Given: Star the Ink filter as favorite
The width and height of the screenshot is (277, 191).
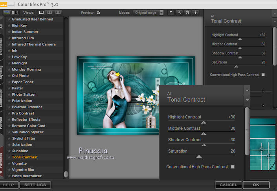Looking at the screenshot, I should pos(9,51).
